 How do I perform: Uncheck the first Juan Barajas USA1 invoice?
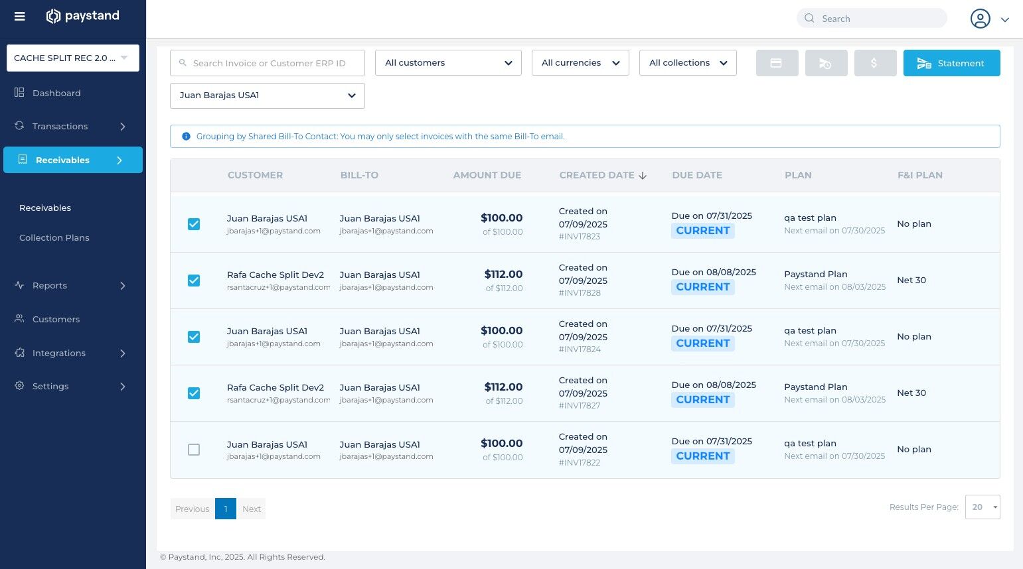tap(194, 224)
